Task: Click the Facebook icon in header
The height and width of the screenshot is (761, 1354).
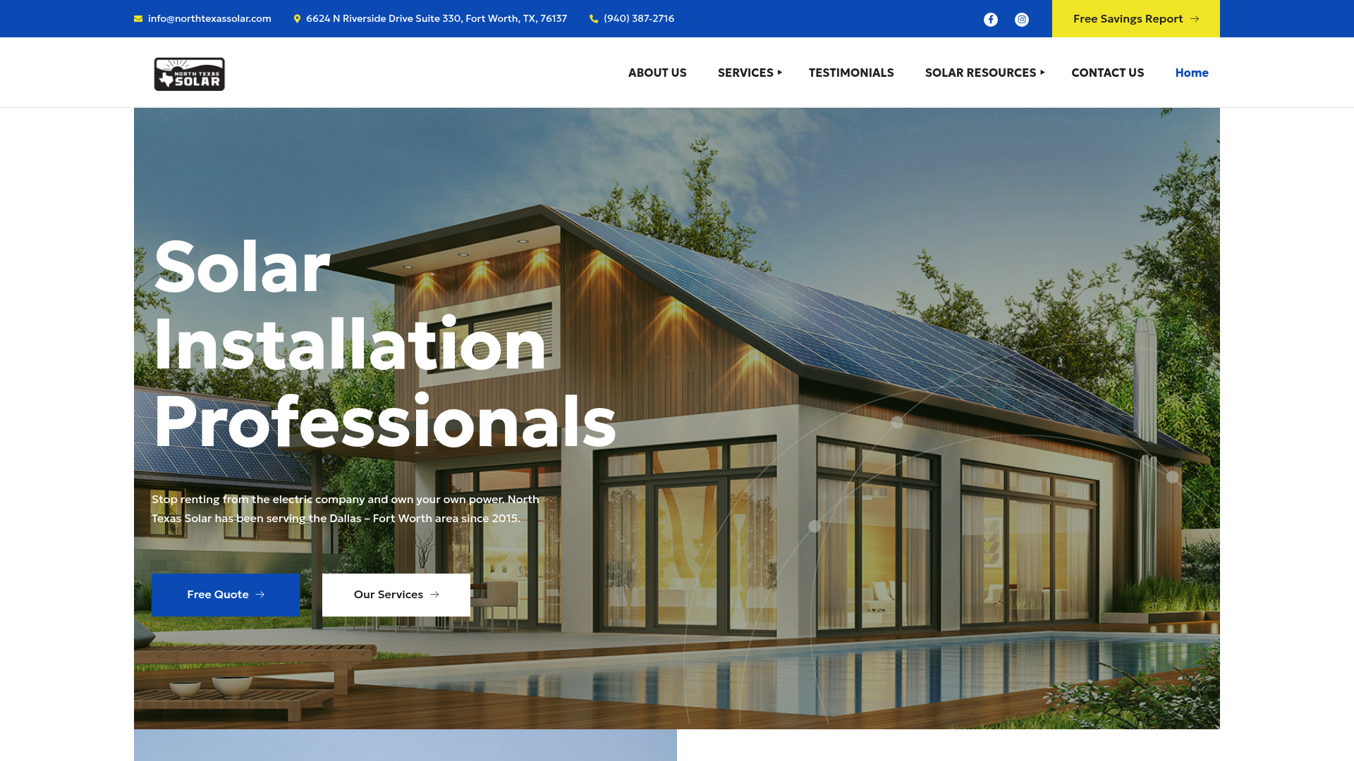Action: pyautogui.click(x=991, y=19)
